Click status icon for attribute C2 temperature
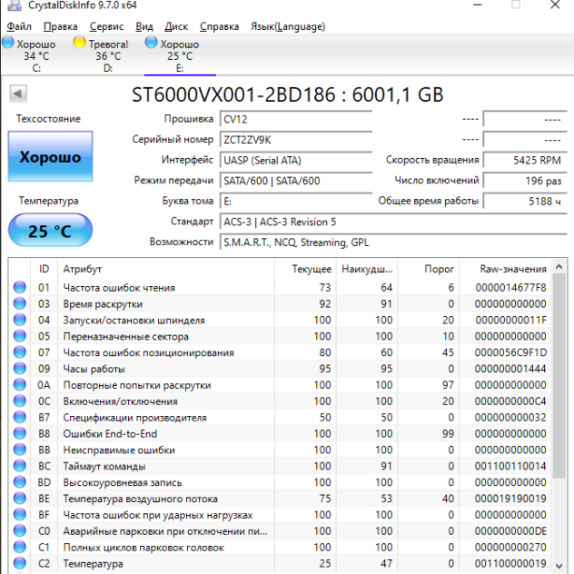Screen dimensions: 574x574 tap(20, 564)
